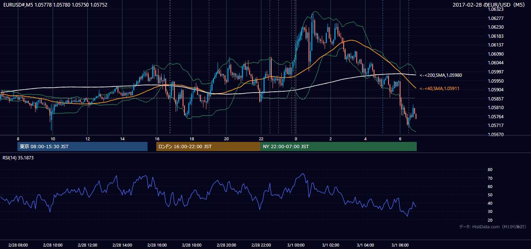
Task: Click hour tick 8 below the price chart
Action: pyautogui.click(x=18, y=139)
